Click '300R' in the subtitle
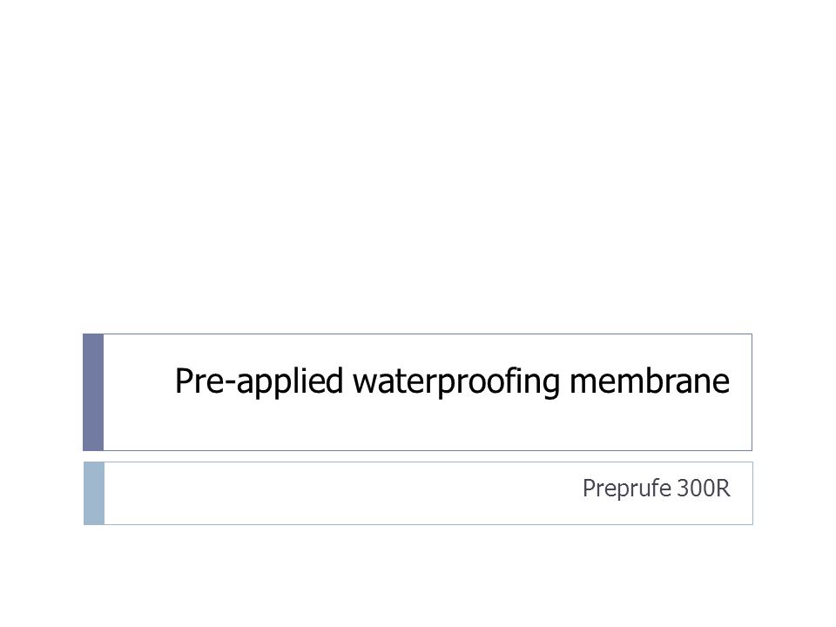Screen dimensions: 836x627 coord(704,488)
